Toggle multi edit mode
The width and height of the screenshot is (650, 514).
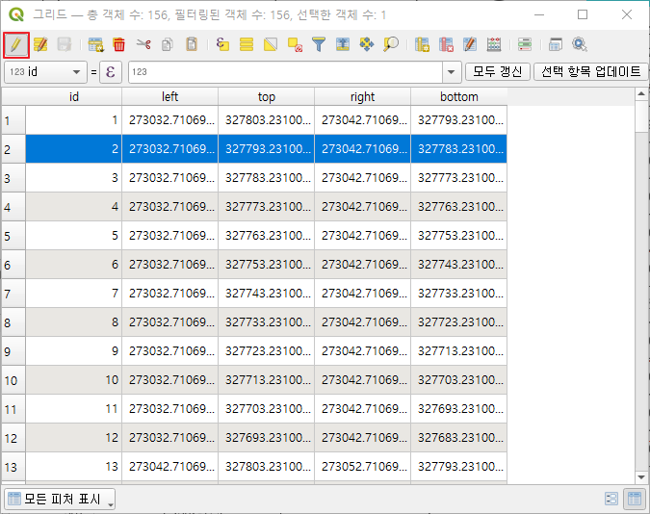40,44
